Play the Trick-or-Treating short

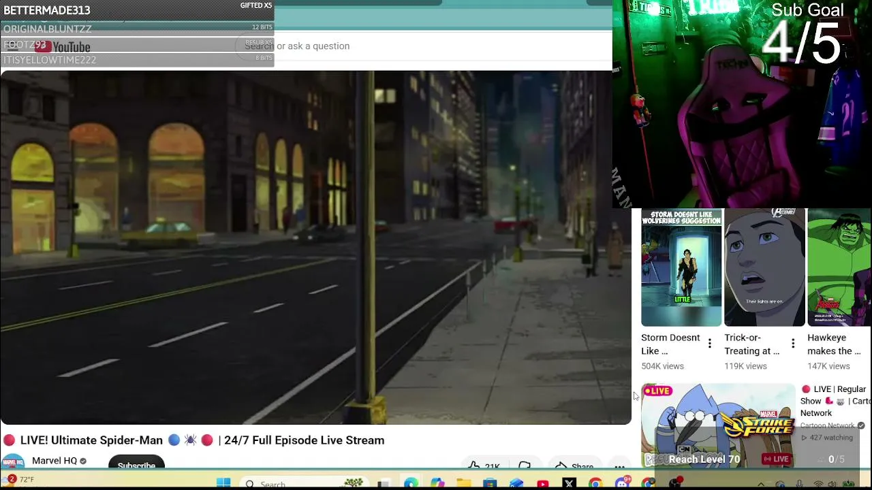coord(764,267)
